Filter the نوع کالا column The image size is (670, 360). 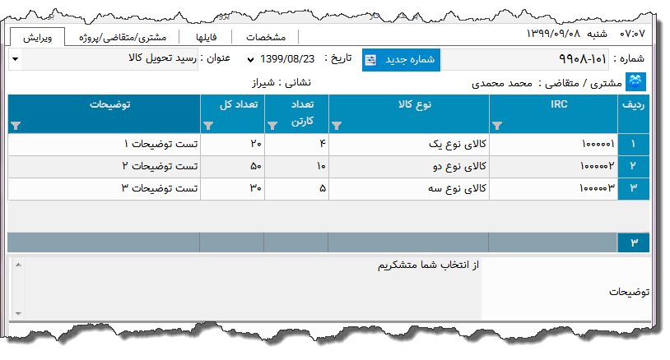click(x=337, y=126)
